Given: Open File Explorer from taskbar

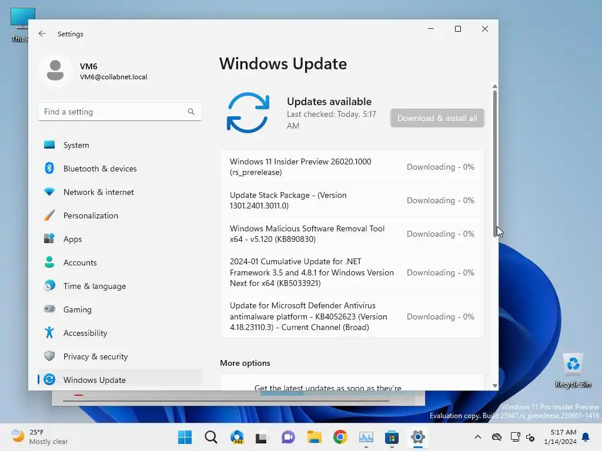Looking at the screenshot, I should pos(314,437).
